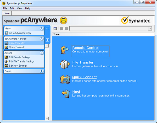The width and height of the screenshot is (157, 123).
Task: Click the yellow pcAnywhere logo badge
Action: click(x=63, y=20)
